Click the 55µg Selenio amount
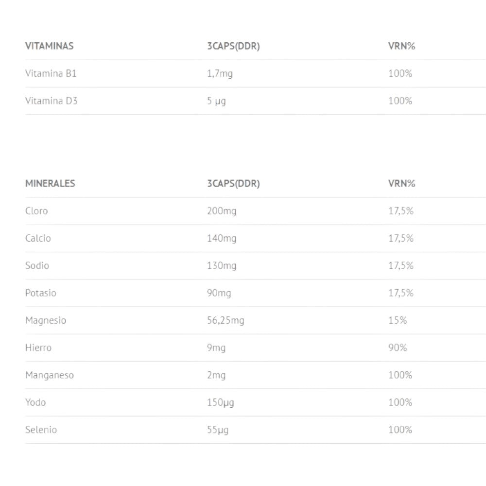 (218, 430)
